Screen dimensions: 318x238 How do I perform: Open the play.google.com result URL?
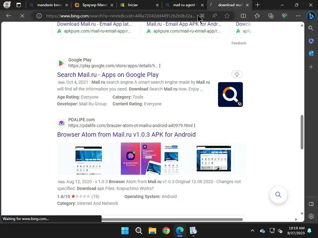[113, 66]
